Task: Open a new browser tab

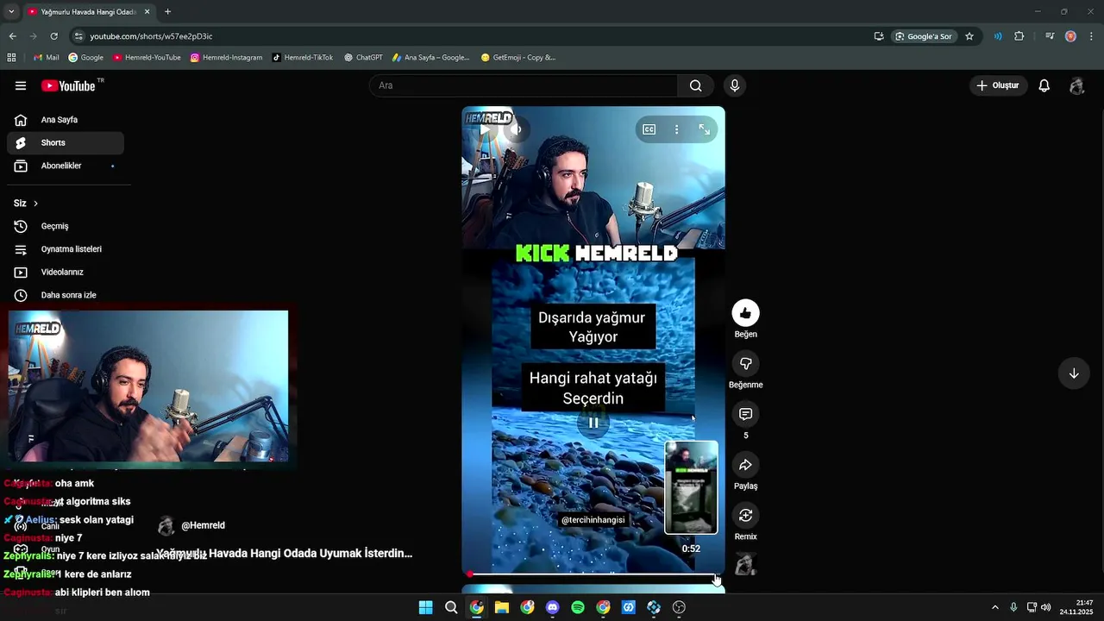Action: click(167, 12)
